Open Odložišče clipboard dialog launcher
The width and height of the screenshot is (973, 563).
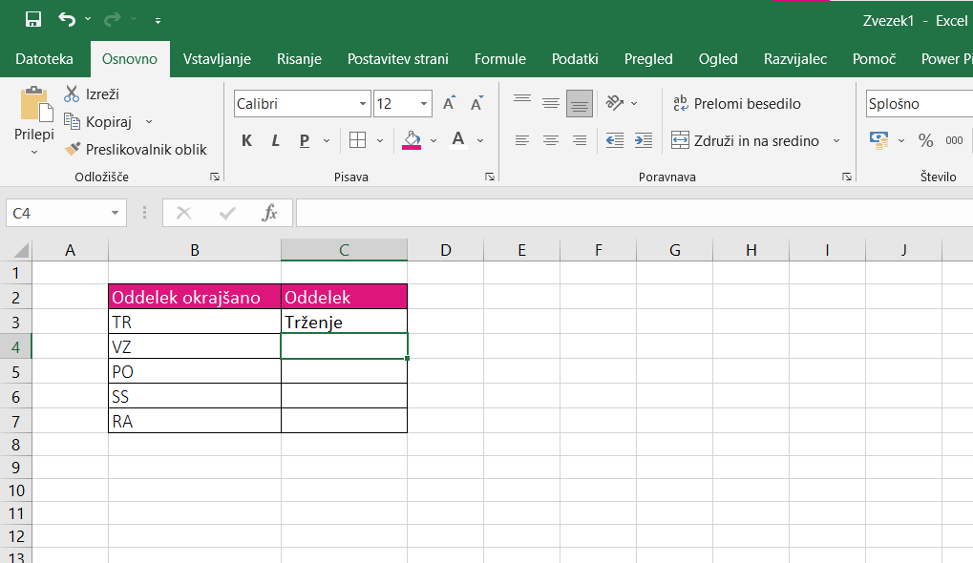click(215, 177)
